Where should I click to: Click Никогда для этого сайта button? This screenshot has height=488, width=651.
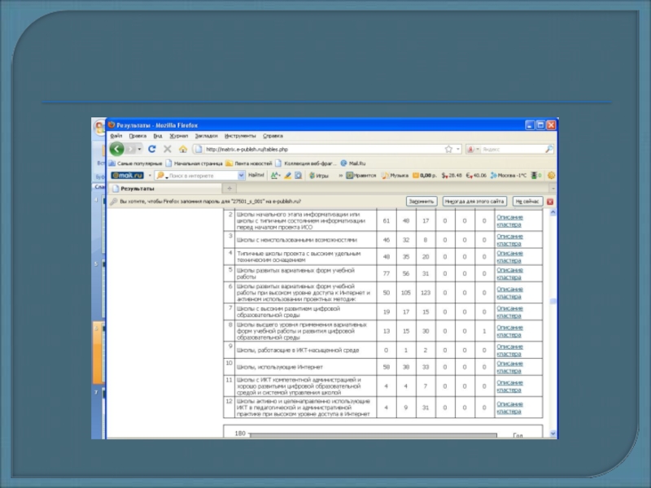pyautogui.click(x=474, y=201)
